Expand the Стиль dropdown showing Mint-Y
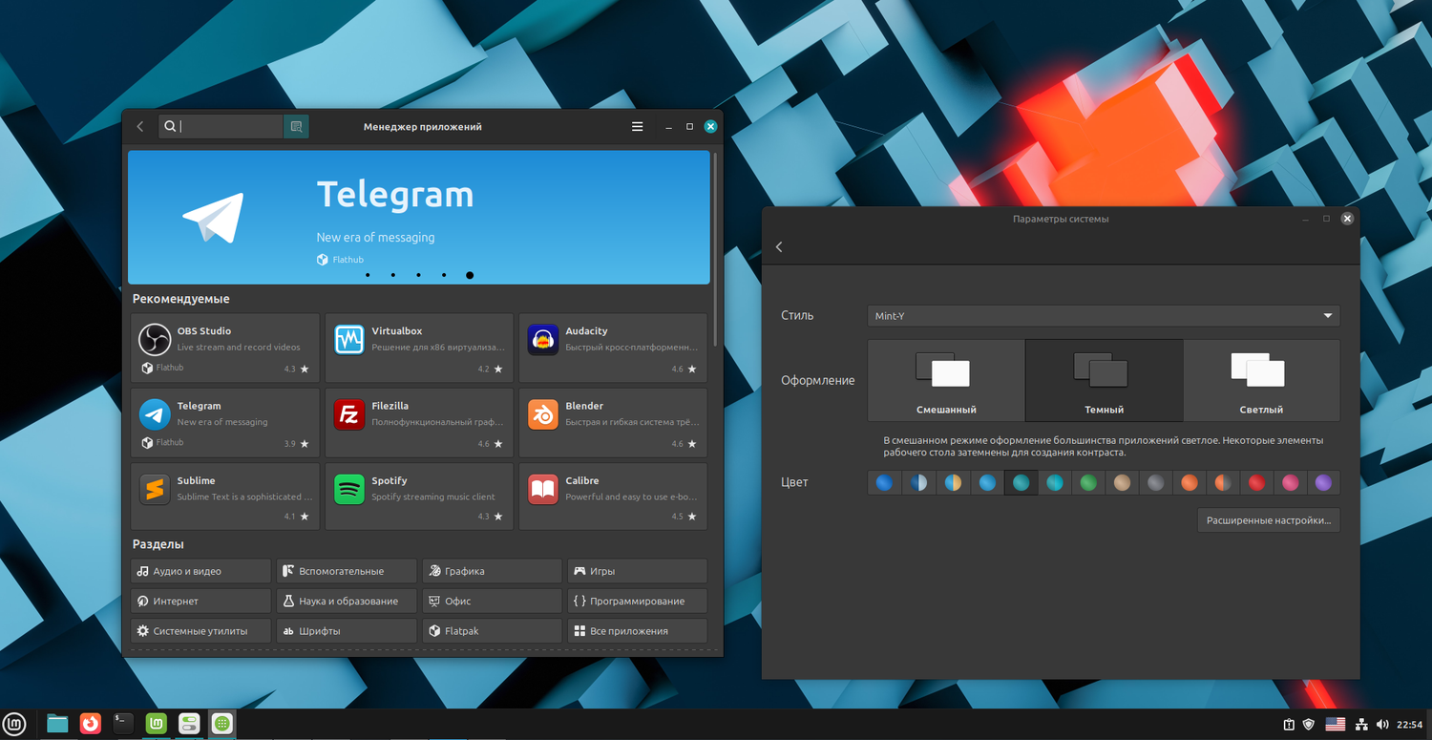This screenshot has height=740, width=1432. (x=1104, y=316)
